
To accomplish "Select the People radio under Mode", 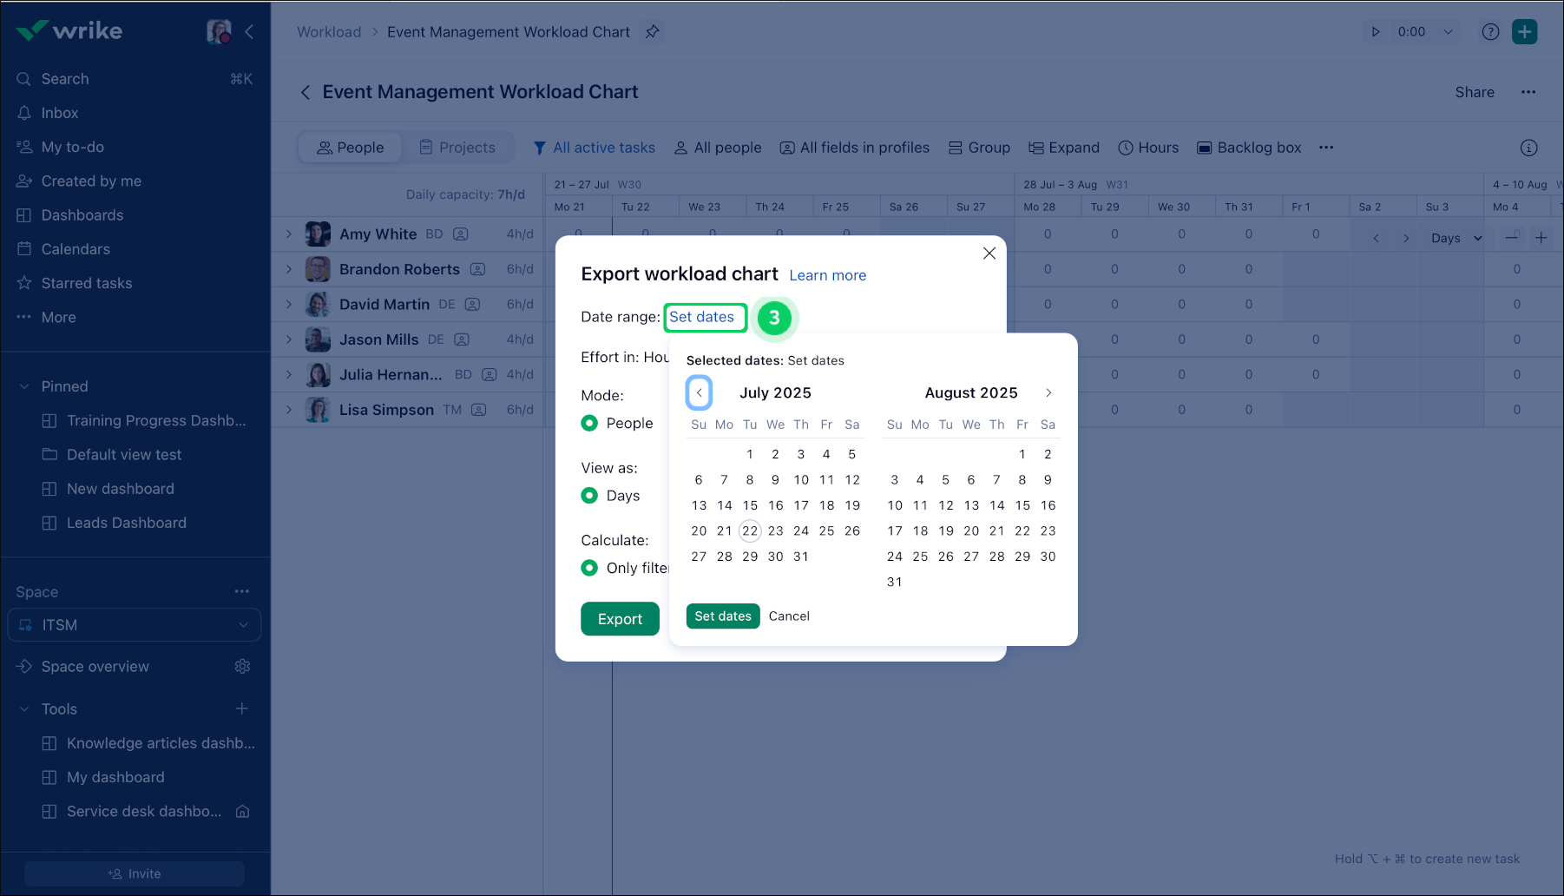I will pyautogui.click(x=590, y=423).
